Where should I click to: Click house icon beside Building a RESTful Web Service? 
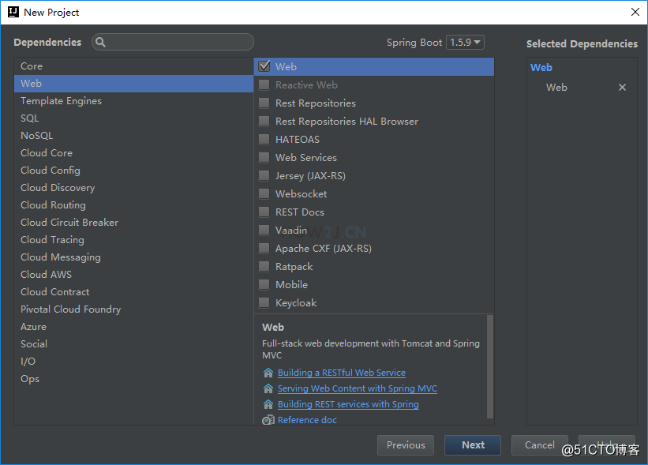click(268, 373)
